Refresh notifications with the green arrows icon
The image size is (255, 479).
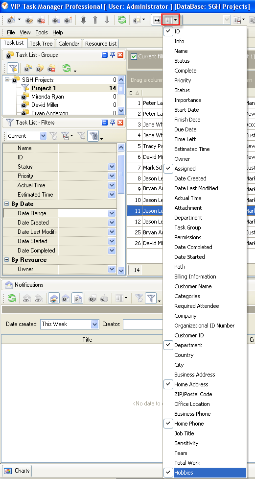tap(11, 298)
